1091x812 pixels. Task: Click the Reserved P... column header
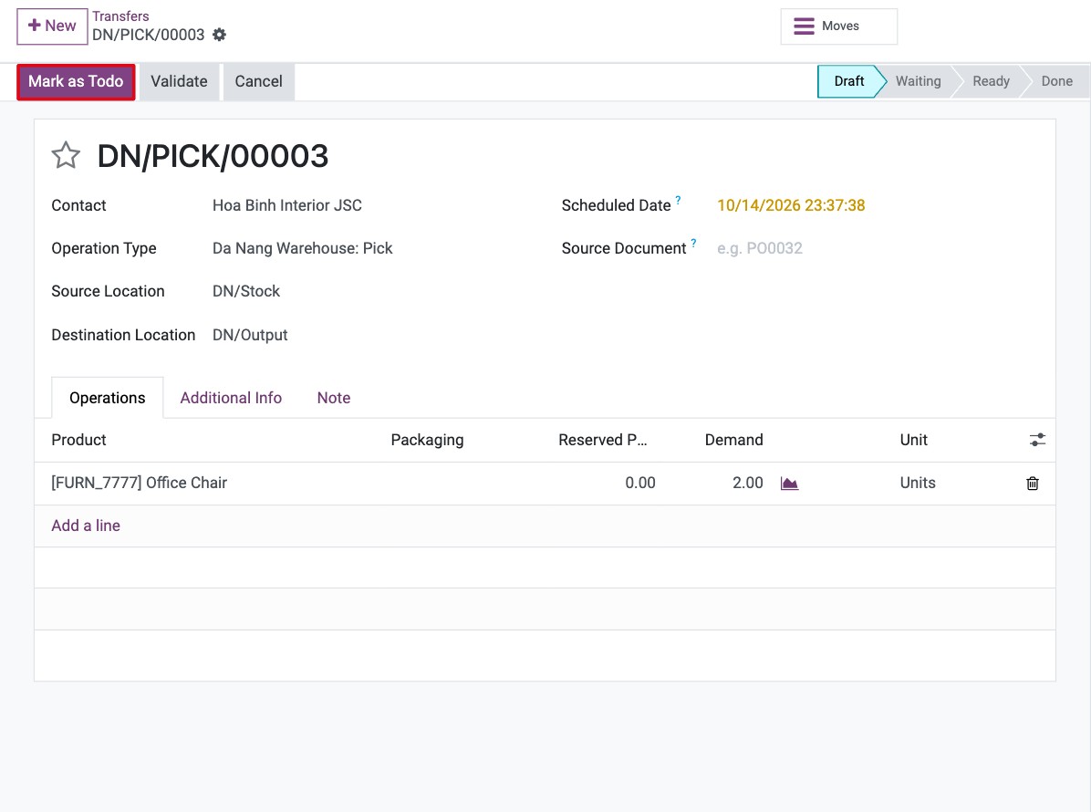pyautogui.click(x=603, y=440)
